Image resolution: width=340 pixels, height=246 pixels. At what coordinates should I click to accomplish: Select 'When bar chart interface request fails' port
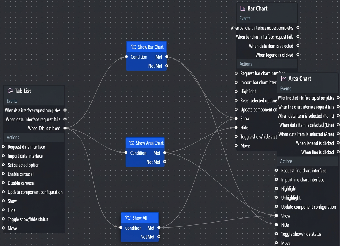tap(298, 37)
